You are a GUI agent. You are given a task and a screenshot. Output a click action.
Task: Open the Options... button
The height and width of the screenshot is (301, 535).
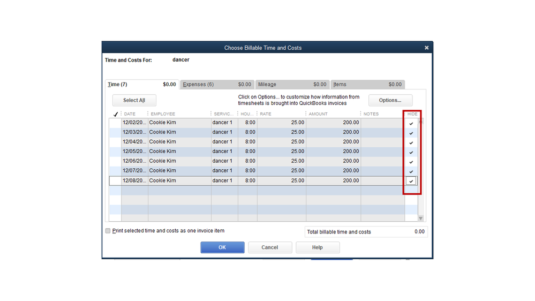point(390,100)
